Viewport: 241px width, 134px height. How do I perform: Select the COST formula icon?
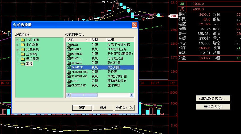[69, 81]
